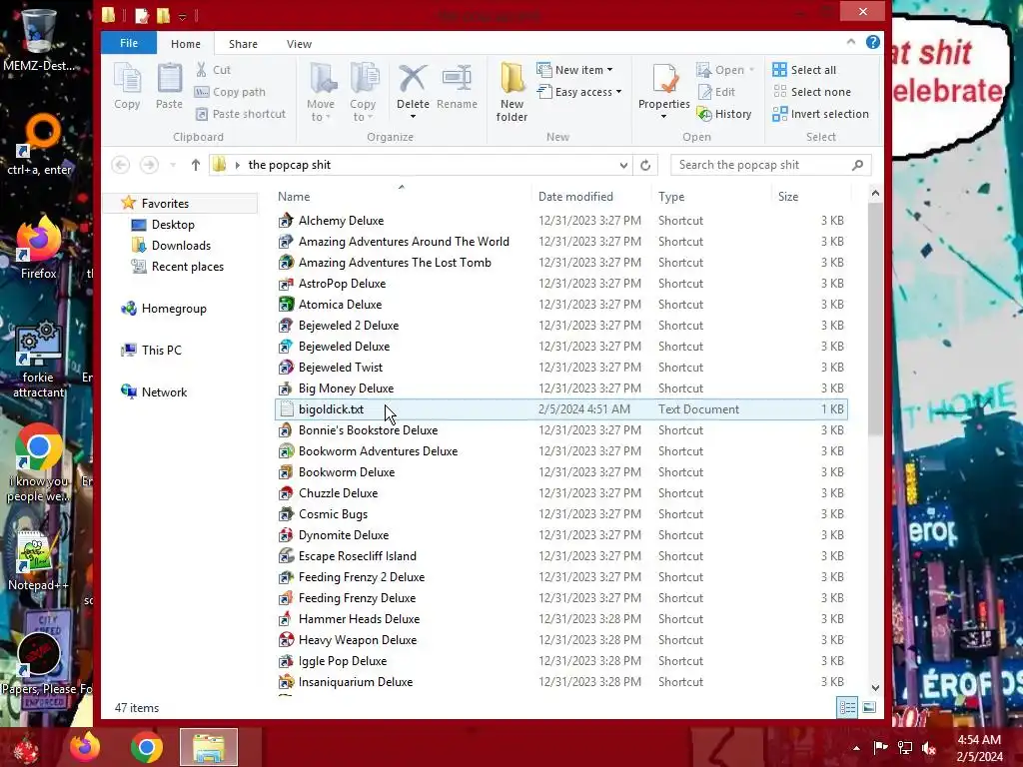Sort by the Size column header
The height and width of the screenshot is (767, 1023).
(x=811, y=197)
